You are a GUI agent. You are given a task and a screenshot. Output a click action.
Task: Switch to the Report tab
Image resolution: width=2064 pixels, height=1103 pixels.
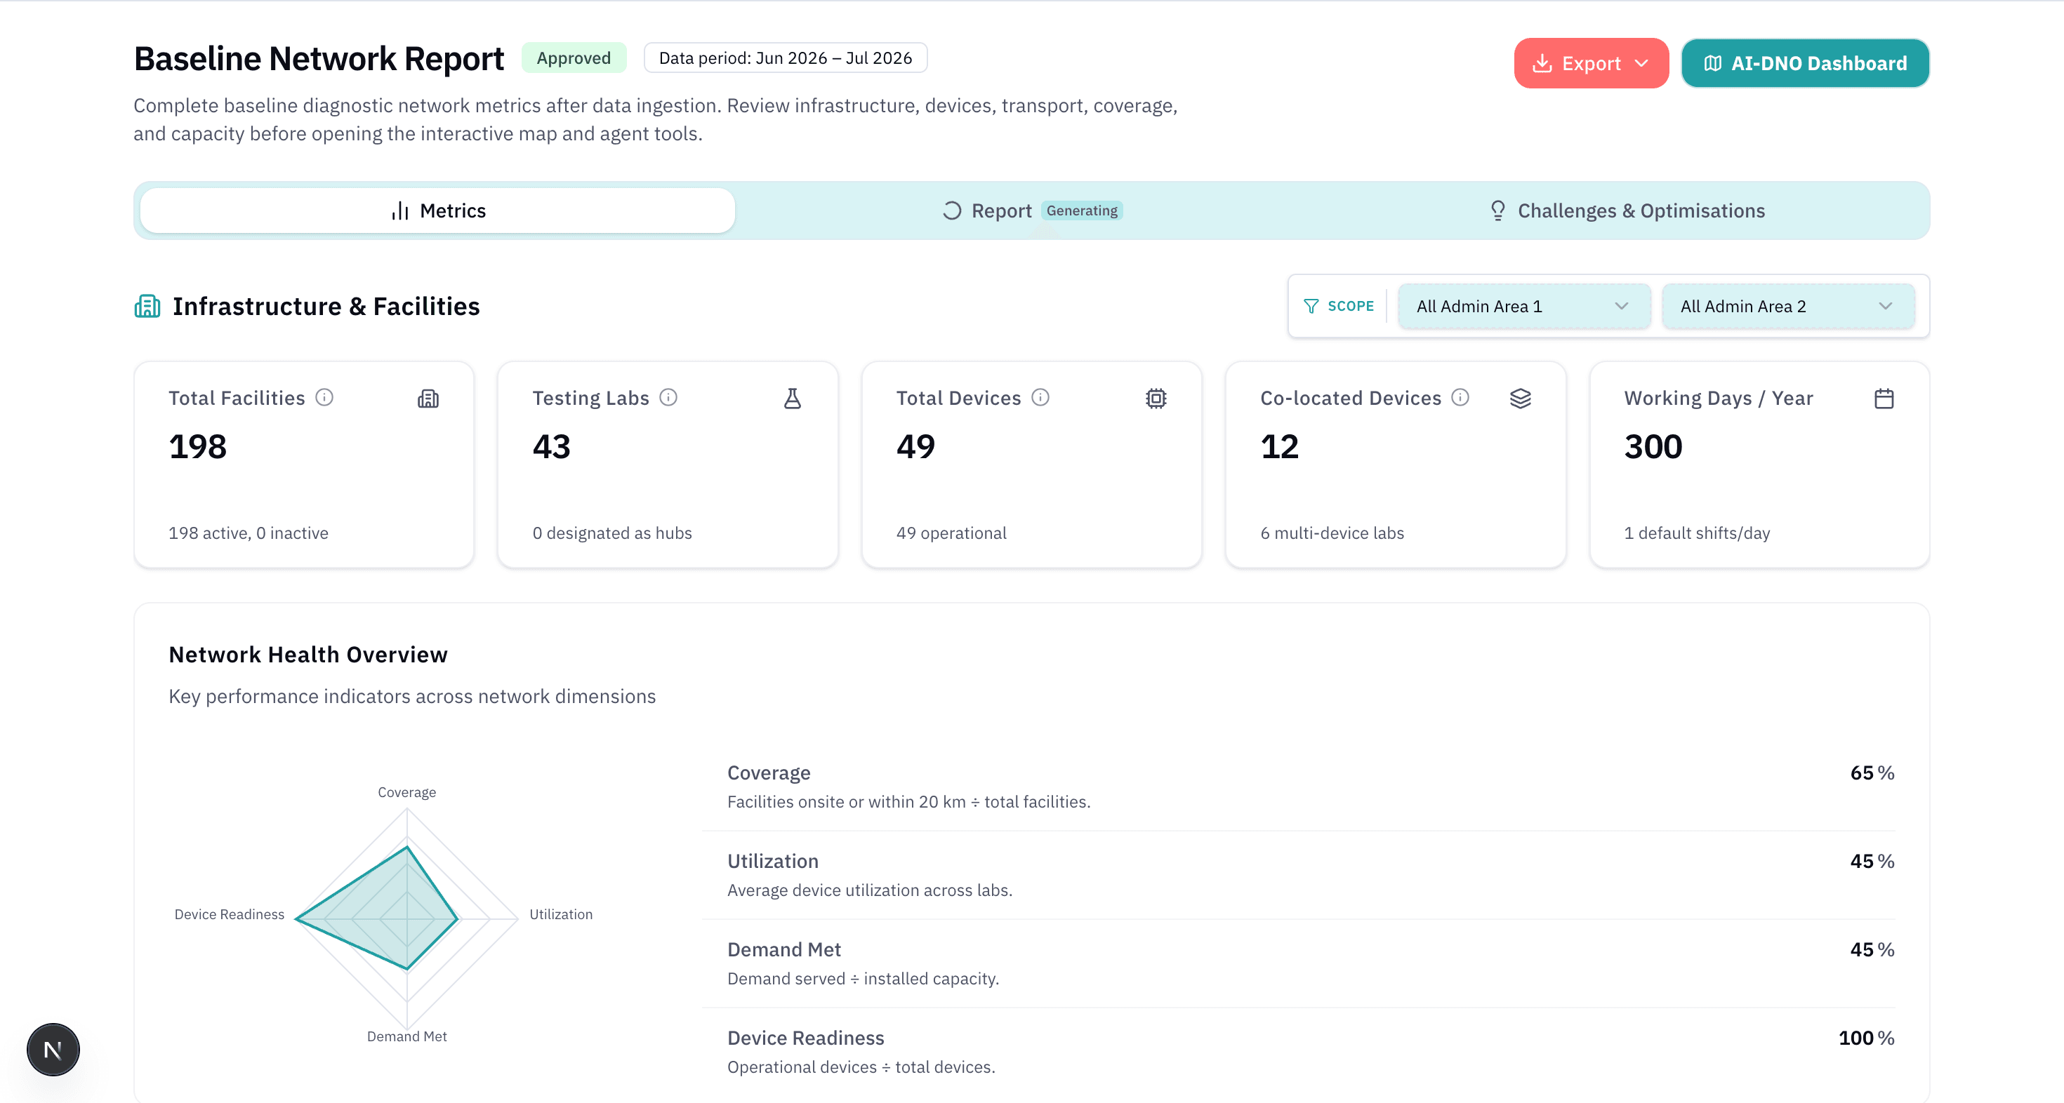[1031, 210]
